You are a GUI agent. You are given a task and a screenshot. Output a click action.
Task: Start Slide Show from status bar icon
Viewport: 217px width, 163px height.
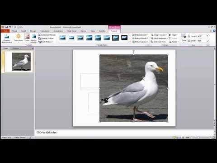[x=183, y=138]
